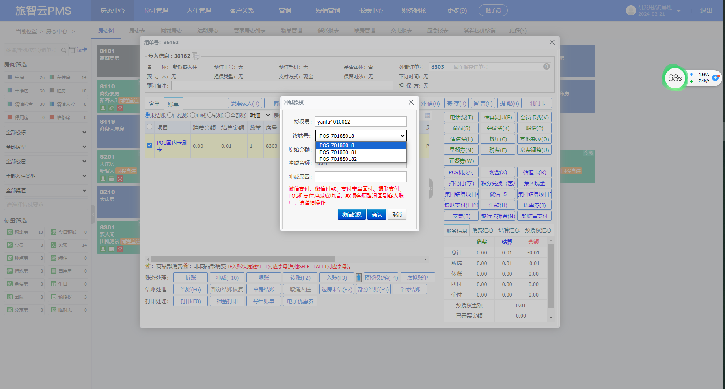
Task: Click the blue plus icon on the network speed widget
Action: pos(715,77)
